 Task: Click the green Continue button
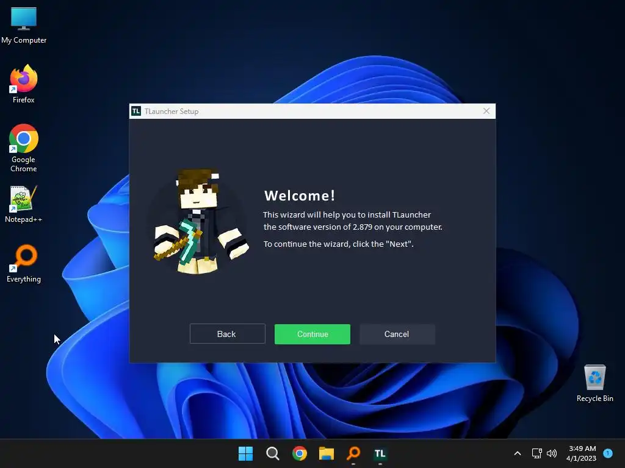tap(312, 334)
